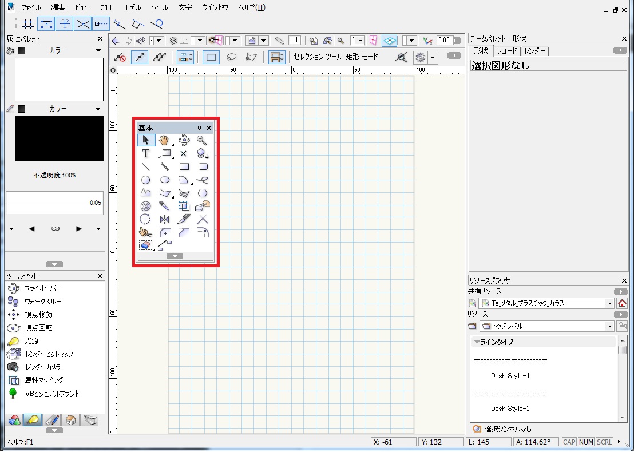Select the Text tool (T icon)

click(146, 154)
